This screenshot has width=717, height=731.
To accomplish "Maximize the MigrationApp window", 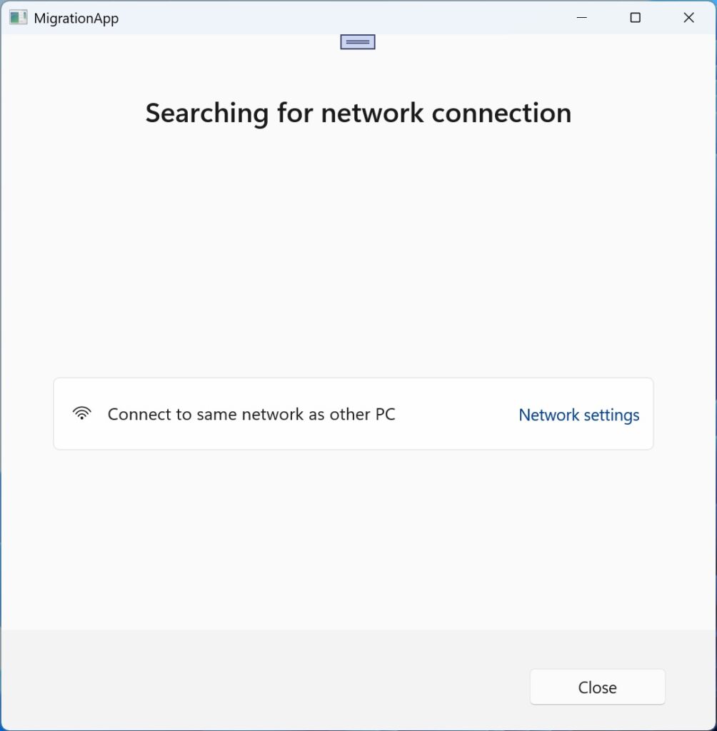I will pyautogui.click(x=635, y=17).
